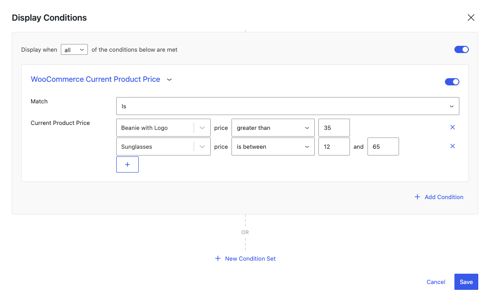Click the WooCommerce Current Product Price title

click(95, 79)
